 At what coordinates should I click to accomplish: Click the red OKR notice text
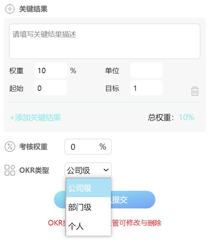point(105,223)
